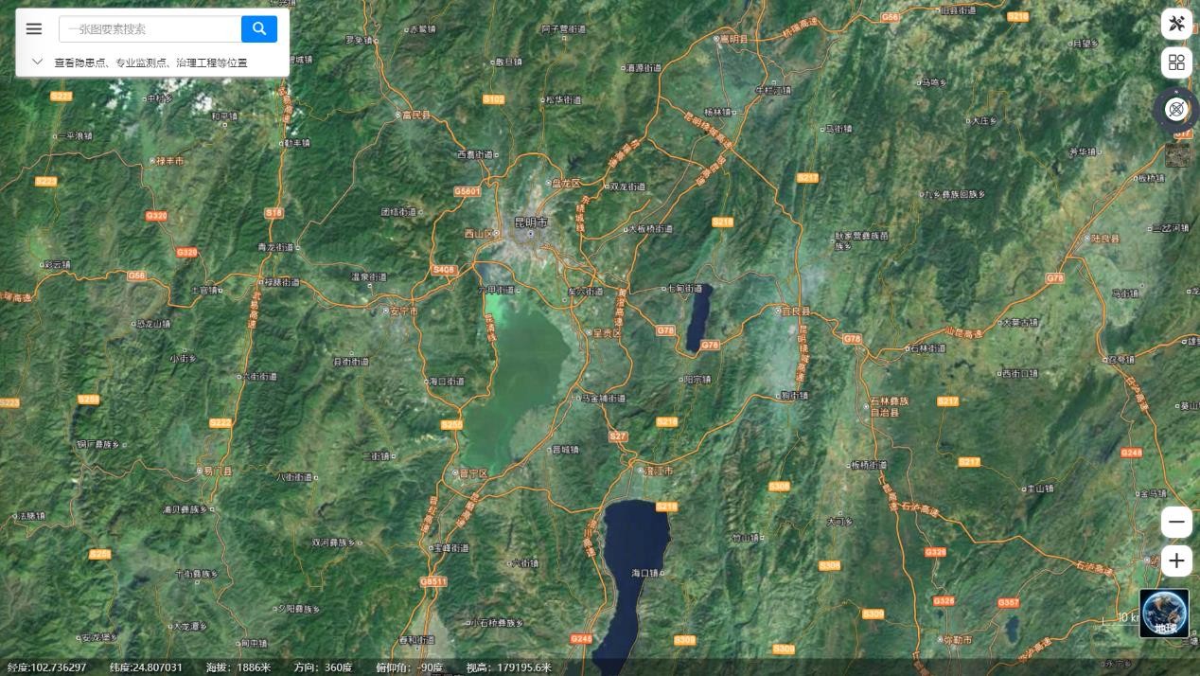Image resolution: width=1200 pixels, height=676 pixels.
Task: Select the 陆良县 label on the map
Action: [1104, 239]
